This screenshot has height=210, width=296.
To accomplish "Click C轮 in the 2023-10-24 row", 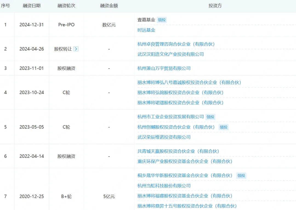I will point(66,93).
